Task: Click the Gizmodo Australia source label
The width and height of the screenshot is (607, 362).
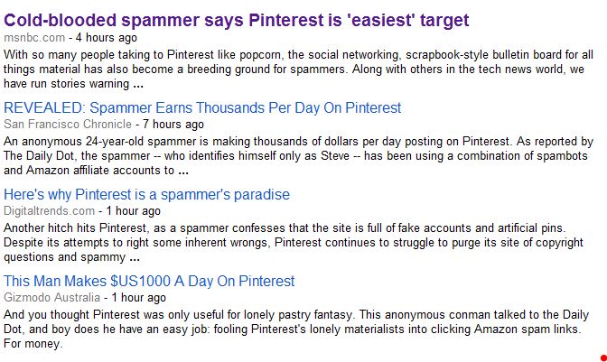Action: pos(51,297)
